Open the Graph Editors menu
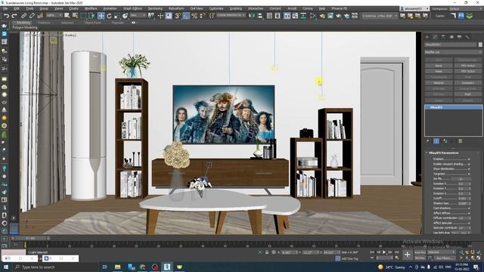The height and width of the screenshot is (272, 484). tap(132, 8)
